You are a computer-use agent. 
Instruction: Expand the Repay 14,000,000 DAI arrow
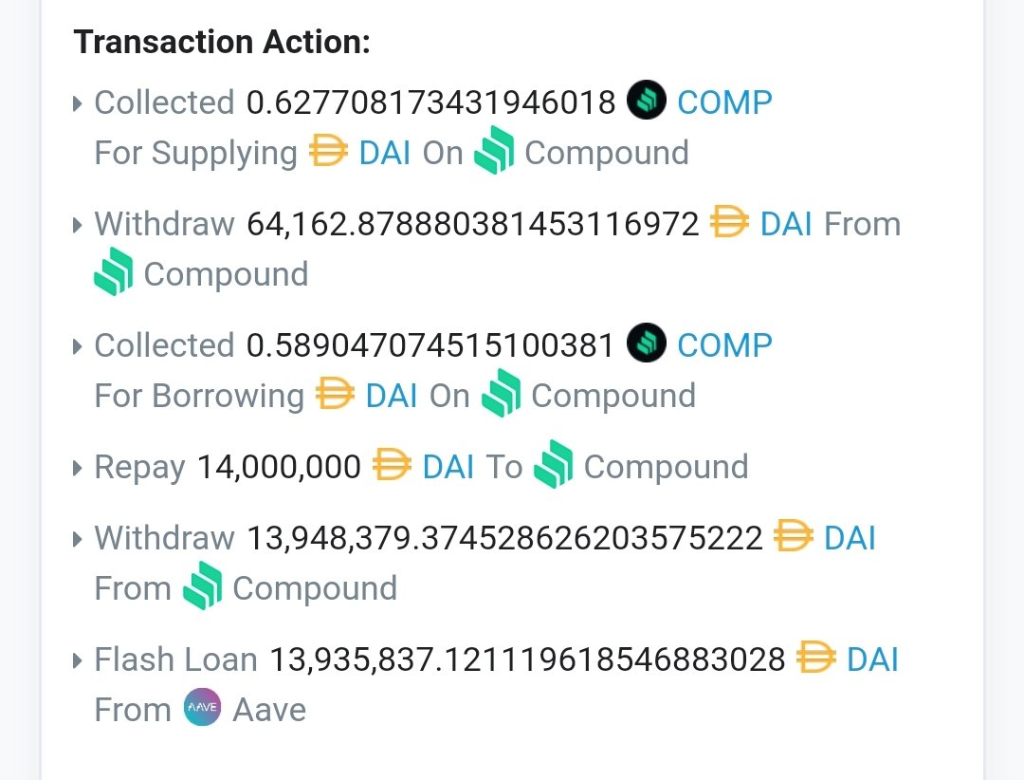click(77, 468)
